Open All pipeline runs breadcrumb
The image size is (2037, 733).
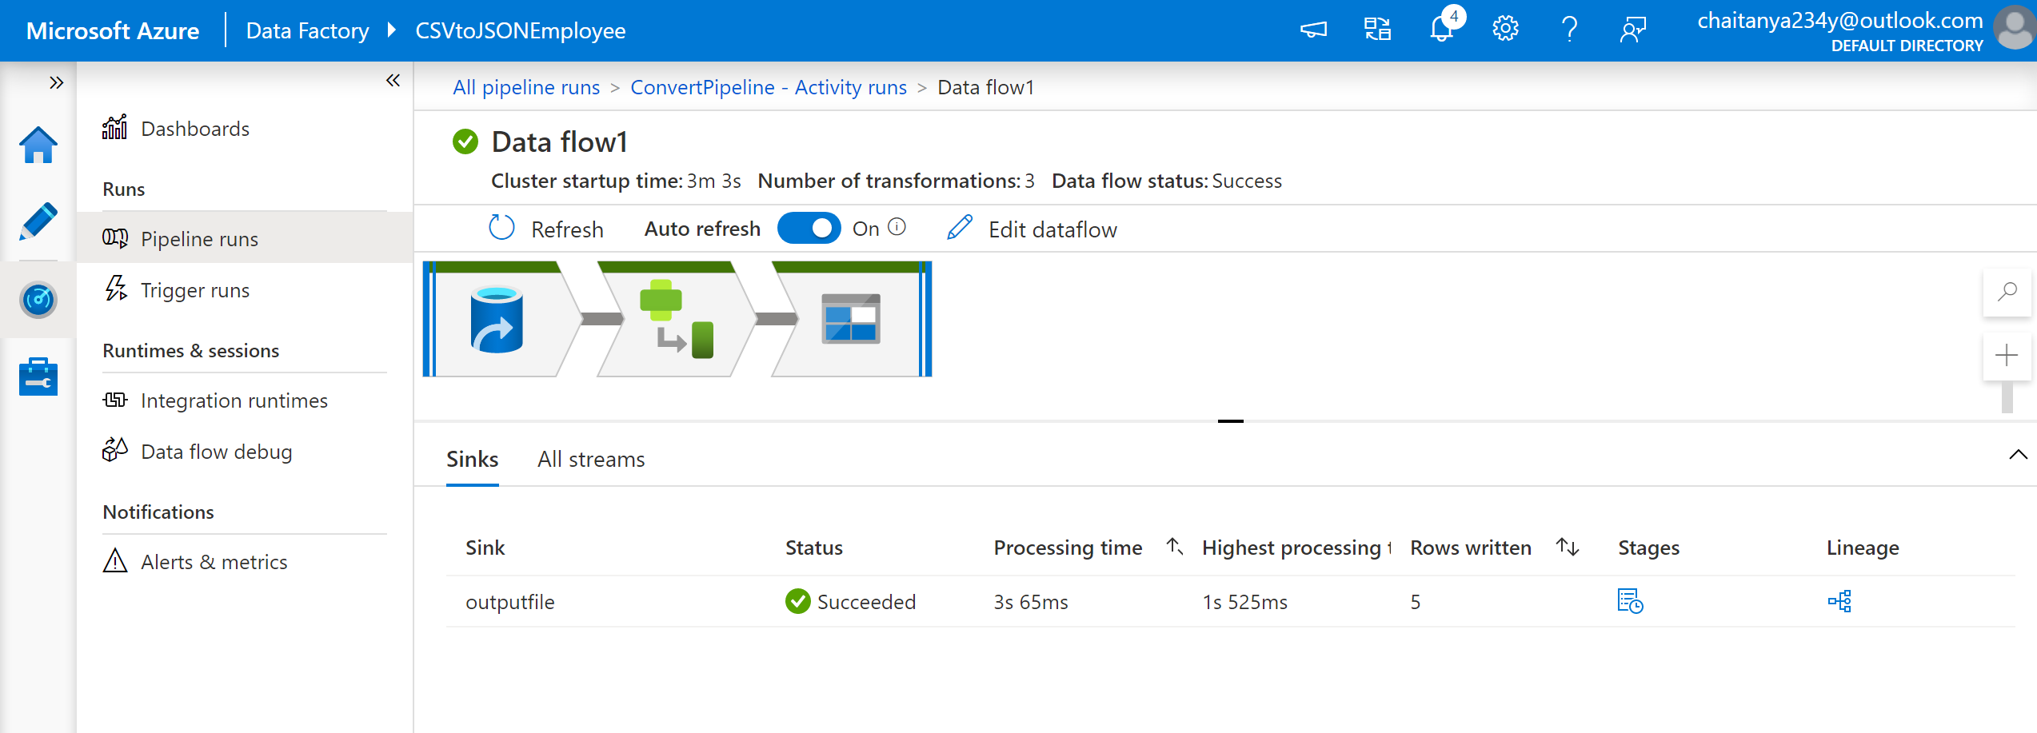click(x=526, y=87)
